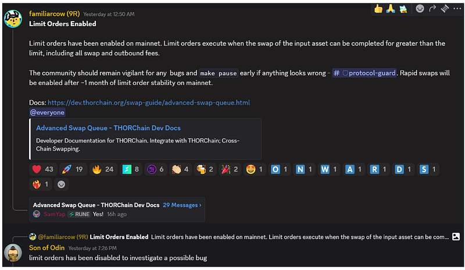
Task: React with the rainbow cat quick emoji
Action: pyautogui.click(x=403, y=9)
